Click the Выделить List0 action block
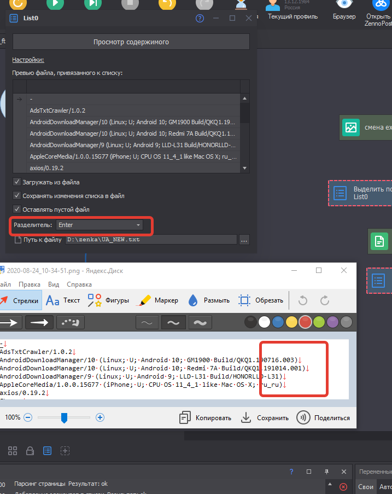 point(360,193)
